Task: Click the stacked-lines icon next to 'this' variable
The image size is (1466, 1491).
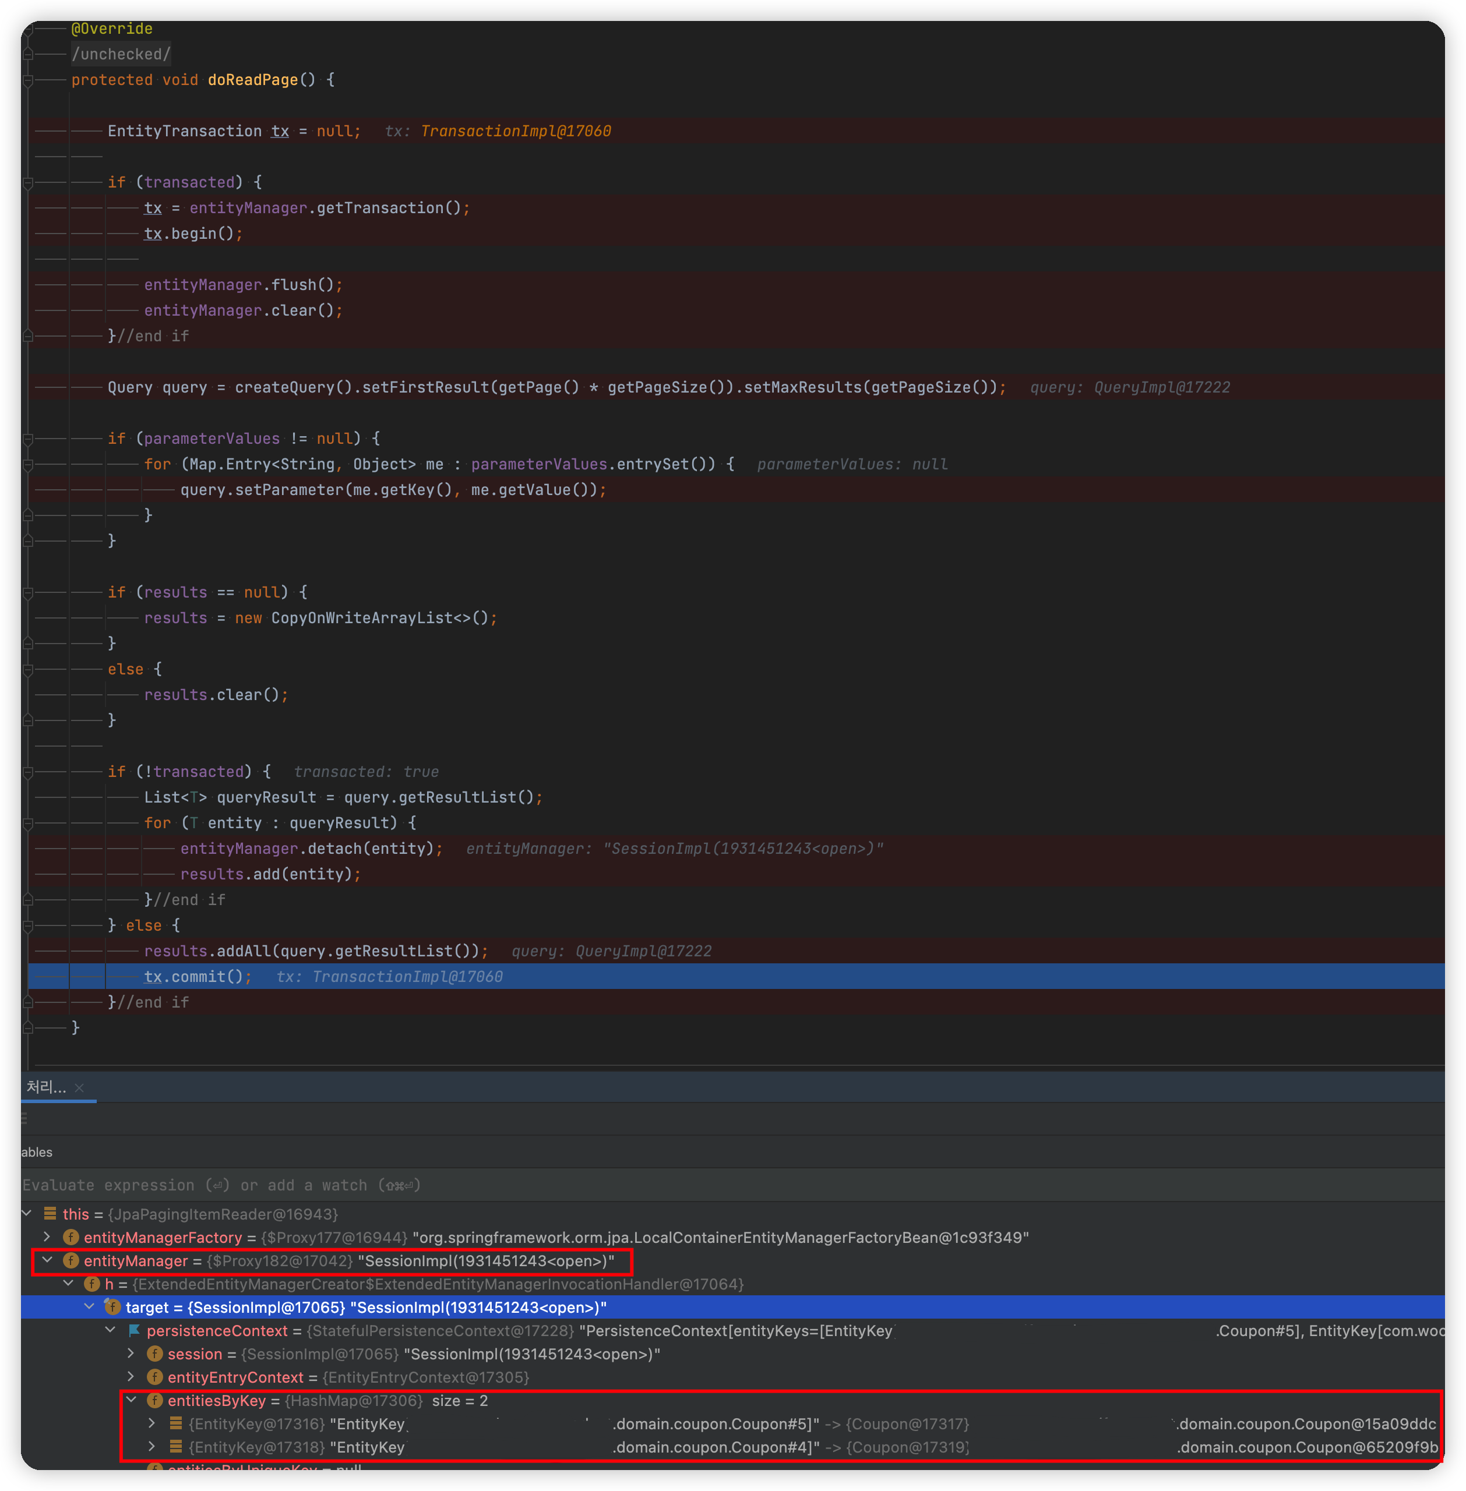Action: click(x=50, y=1214)
